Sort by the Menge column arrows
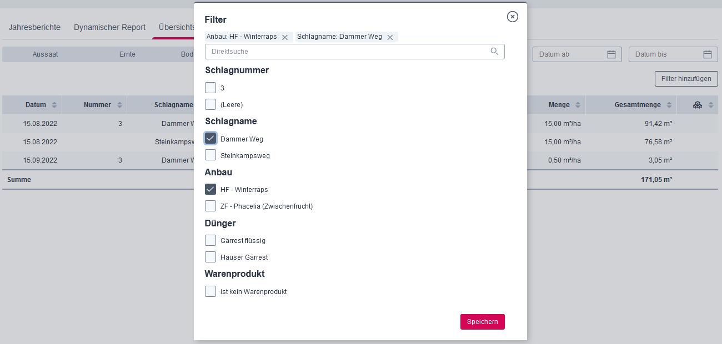The width and height of the screenshot is (722, 344). click(x=578, y=105)
